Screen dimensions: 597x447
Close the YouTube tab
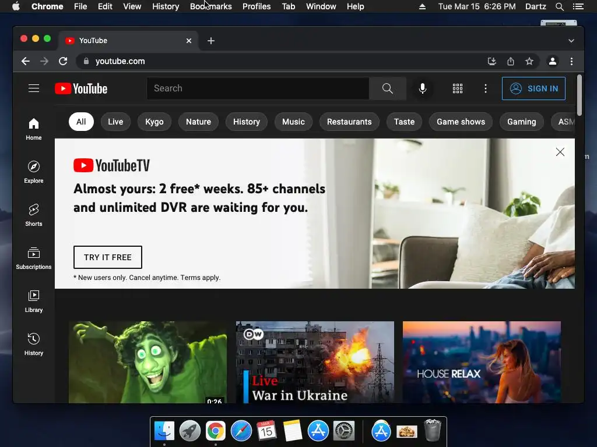tap(189, 41)
